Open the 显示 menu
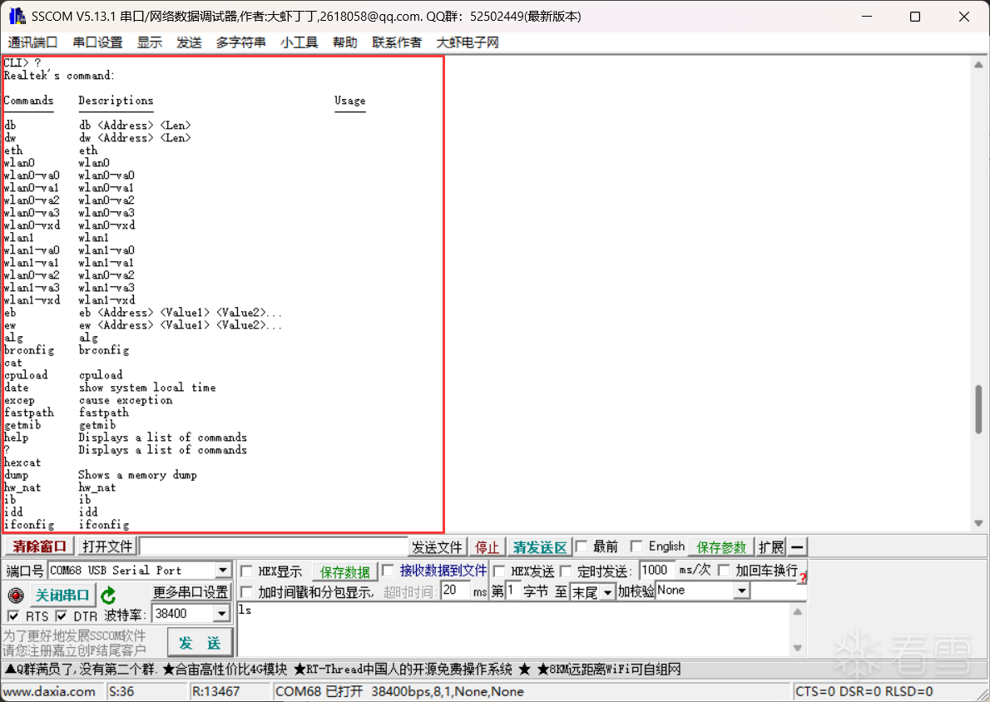This screenshot has height=702, width=990. point(150,42)
